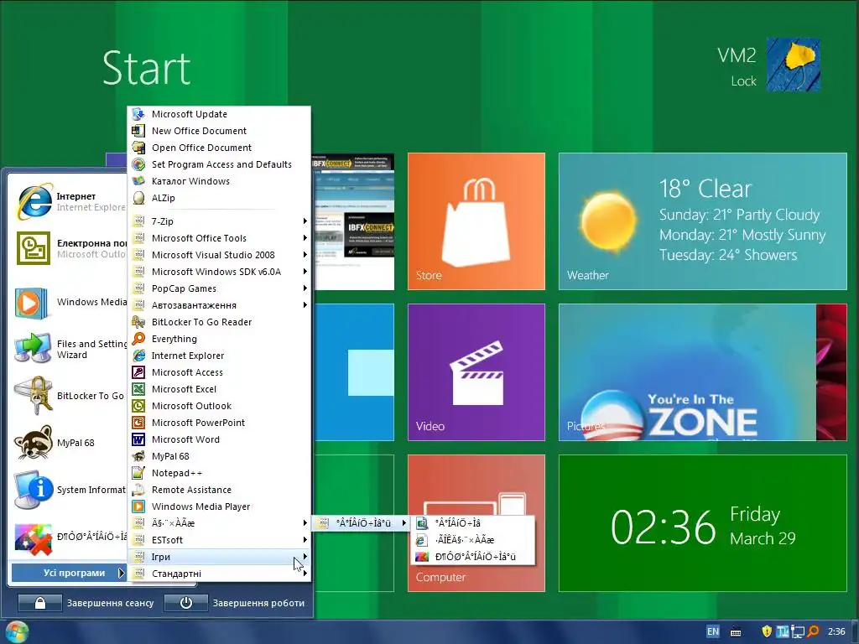859x644 pixels.
Task: Select first item in rightmost submenu
Action: (x=472, y=523)
